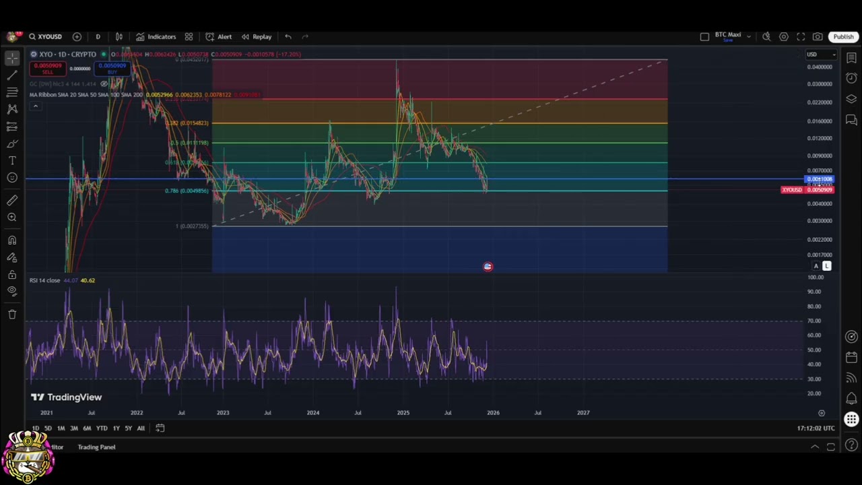
Task: Open time axis settings gear
Action: [x=822, y=413]
